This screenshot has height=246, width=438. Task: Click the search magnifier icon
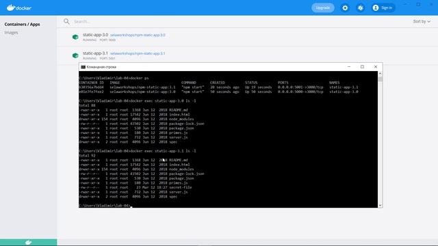(x=66, y=21)
